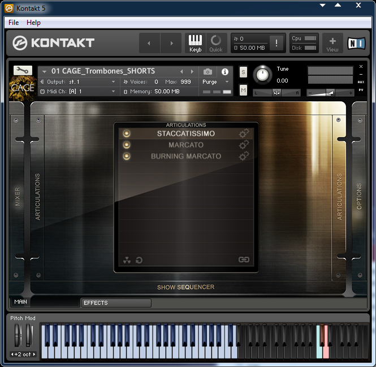The height and width of the screenshot is (367, 376).
Task: Switch to the EFFECTS tab
Action: pyautogui.click(x=116, y=303)
